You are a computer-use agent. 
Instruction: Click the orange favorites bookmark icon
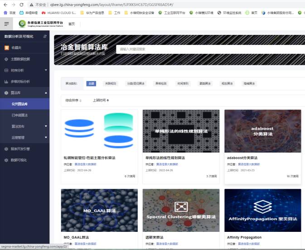(7, 48)
